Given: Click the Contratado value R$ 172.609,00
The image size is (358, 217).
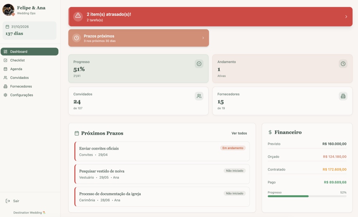Looking at the screenshot, I should pyautogui.click(x=334, y=169).
